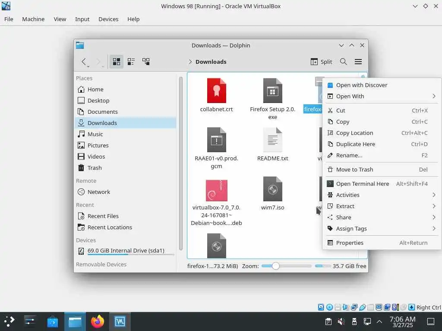Select the wim7.iso disc image icon

(273, 189)
